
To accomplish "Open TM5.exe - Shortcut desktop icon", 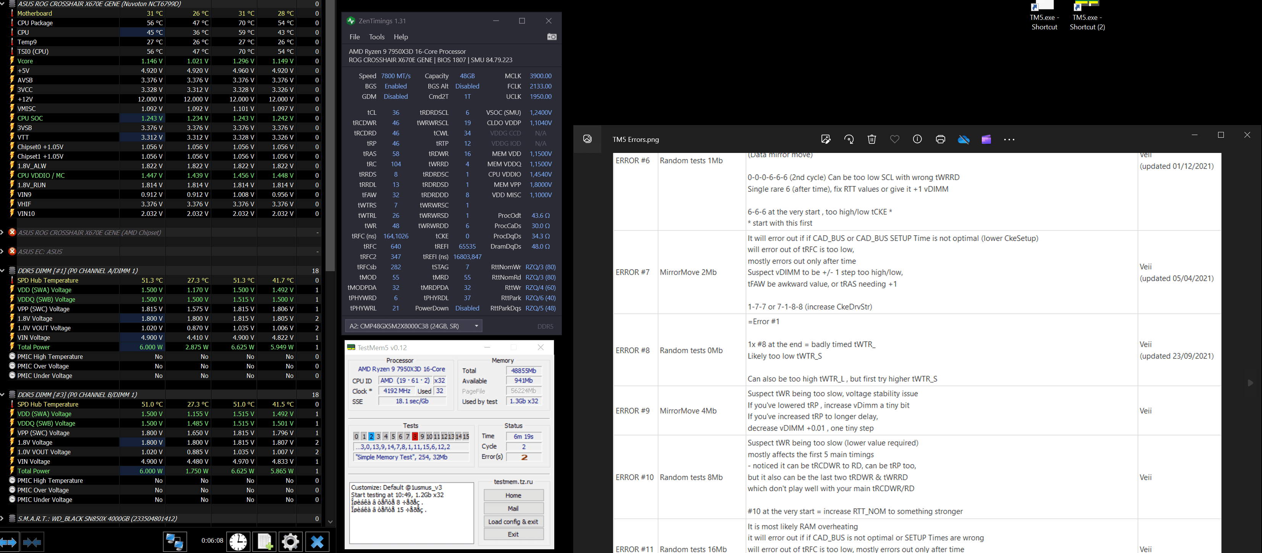I will pos(1044,16).
